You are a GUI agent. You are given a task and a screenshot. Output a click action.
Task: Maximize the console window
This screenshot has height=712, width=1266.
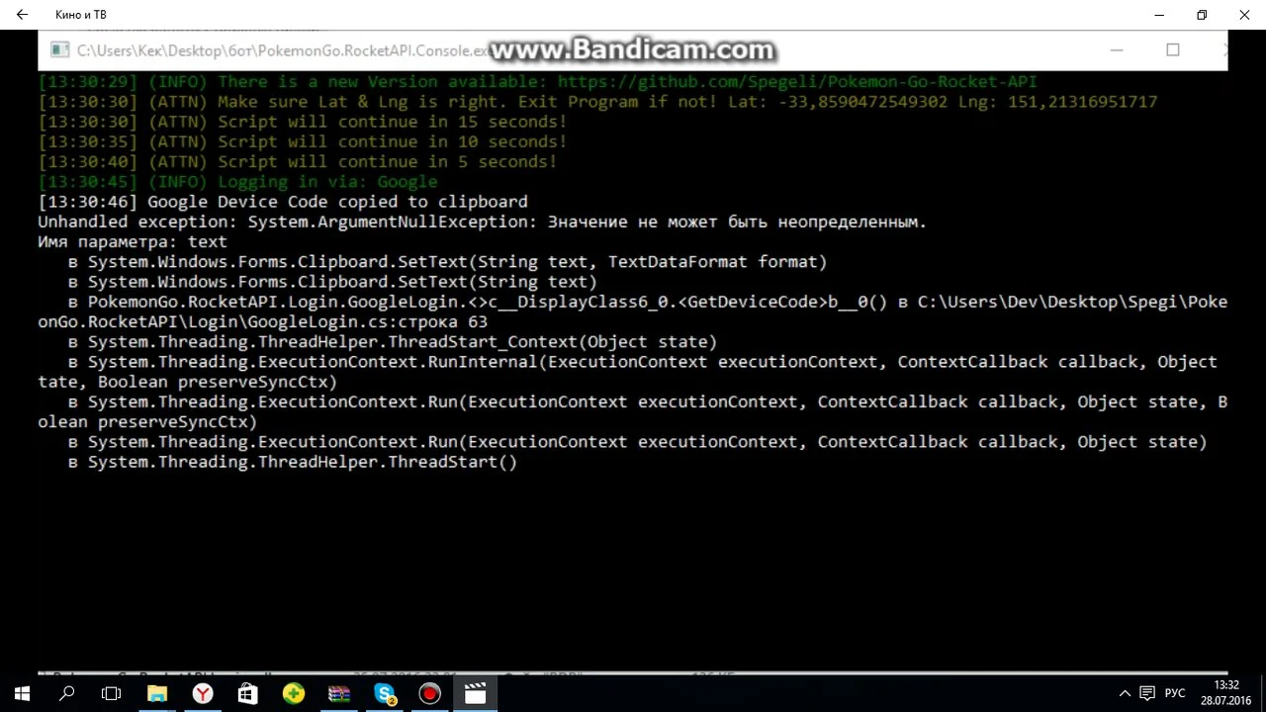click(x=1173, y=49)
